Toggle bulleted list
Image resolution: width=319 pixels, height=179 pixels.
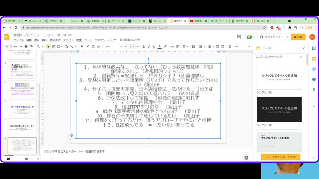[201, 47]
